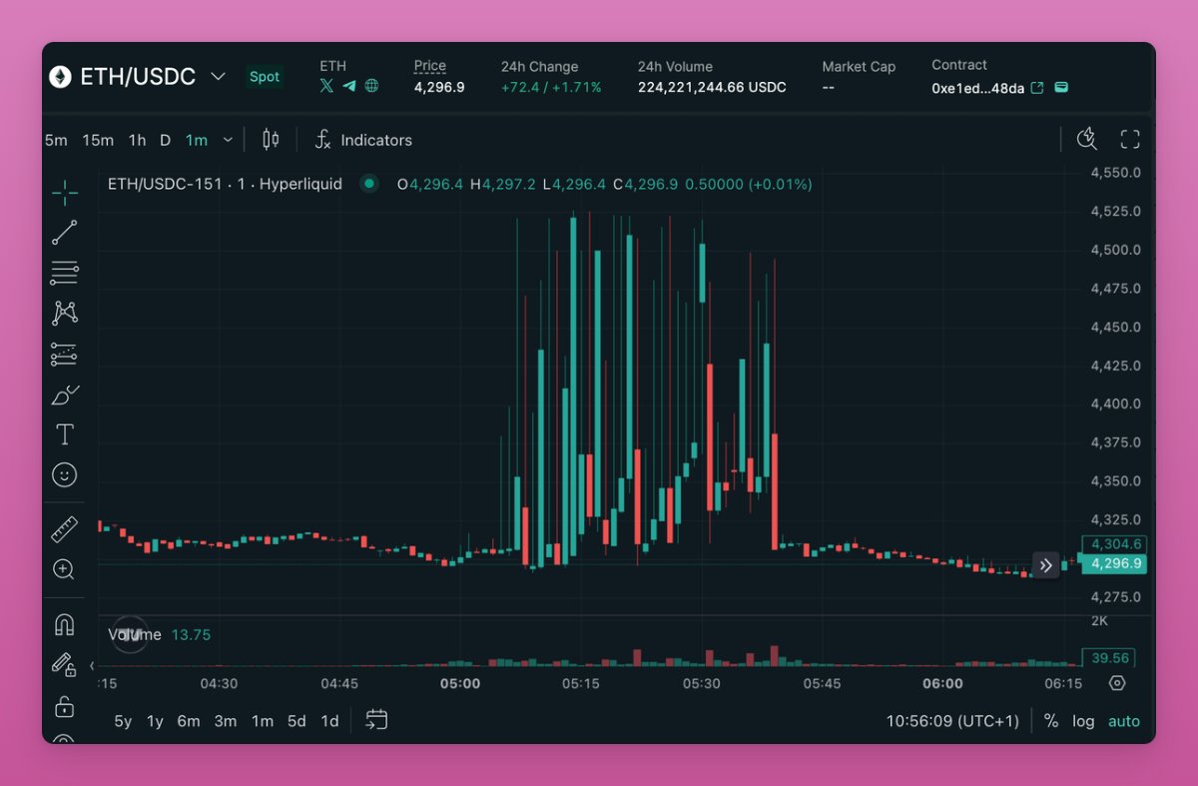
Task: Switch to the D timeframe
Action: (x=166, y=140)
